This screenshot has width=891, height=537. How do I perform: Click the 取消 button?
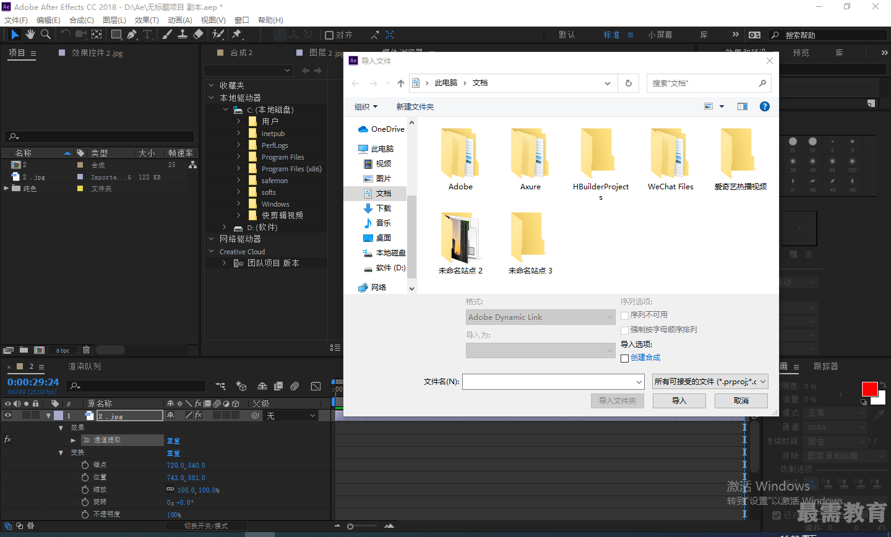(741, 401)
